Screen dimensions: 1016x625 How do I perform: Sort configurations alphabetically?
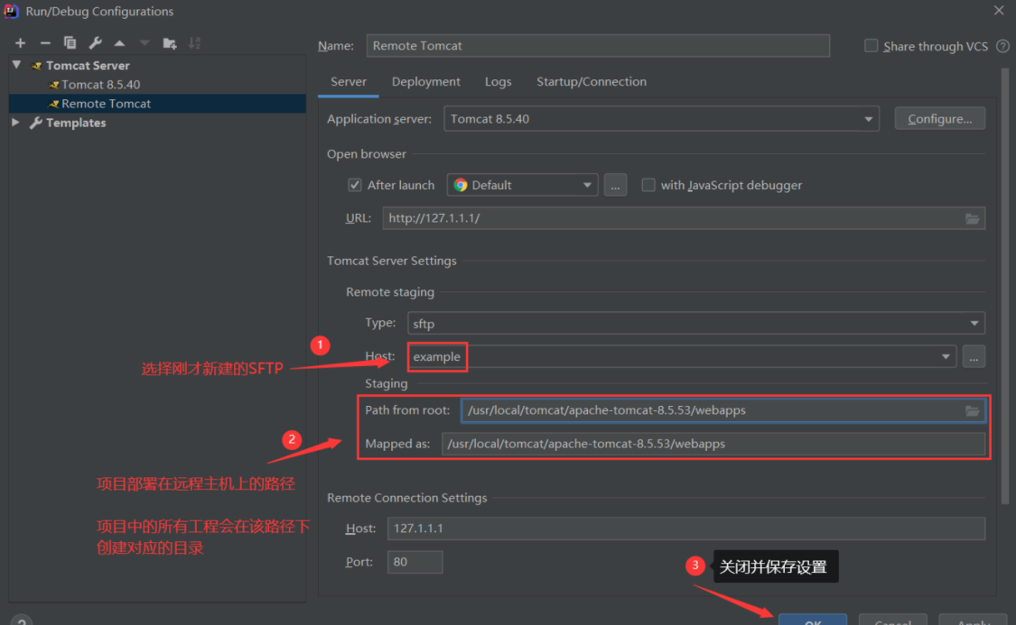tap(194, 43)
